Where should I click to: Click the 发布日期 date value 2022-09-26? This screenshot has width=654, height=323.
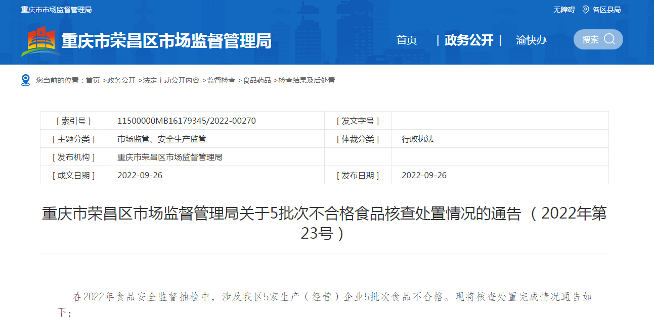coord(424,175)
